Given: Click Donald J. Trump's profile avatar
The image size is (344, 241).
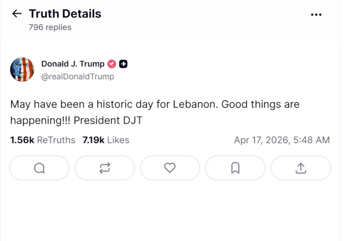Looking at the screenshot, I should (22, 69).
